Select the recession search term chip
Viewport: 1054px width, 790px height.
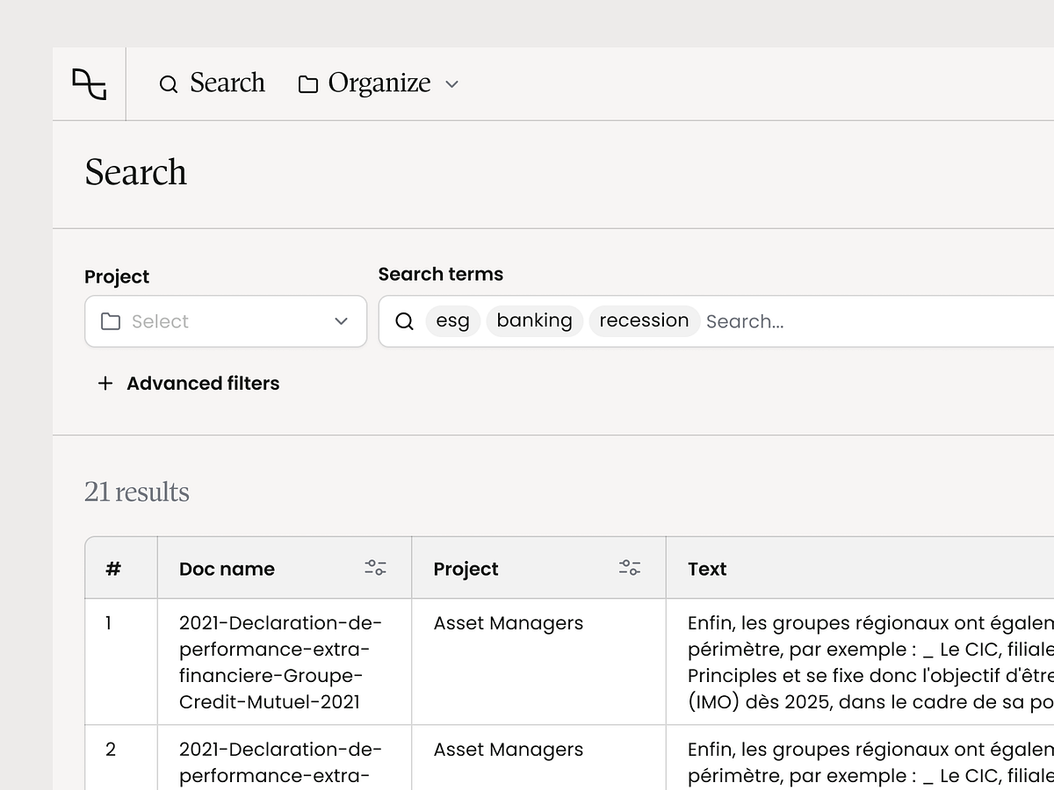644,321
